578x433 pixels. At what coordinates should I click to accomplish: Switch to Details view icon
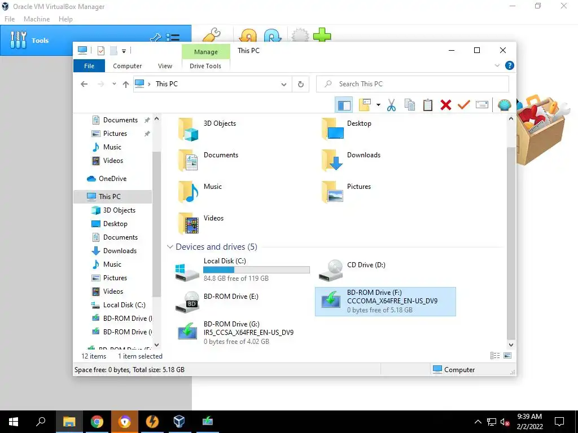495,356
